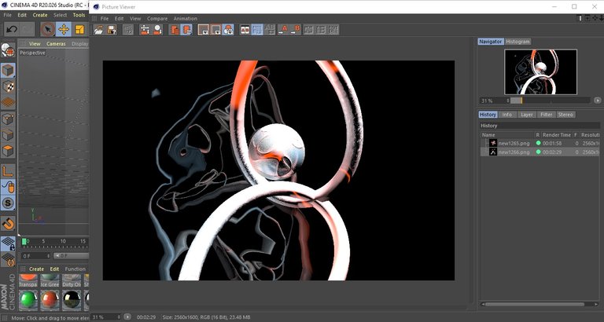The image size is (604, 322).
Task: Open the Tools menu in Cinema 4D
Action: (x=79, y=15)
